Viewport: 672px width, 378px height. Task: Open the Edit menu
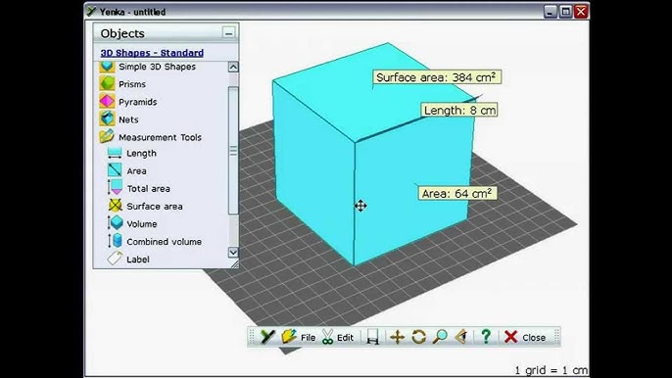pos(345,338)
